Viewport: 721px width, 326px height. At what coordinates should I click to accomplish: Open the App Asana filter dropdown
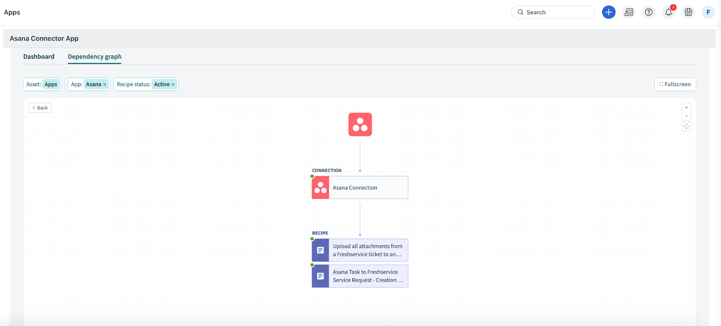pyautogui.click(x=89, y=84)
